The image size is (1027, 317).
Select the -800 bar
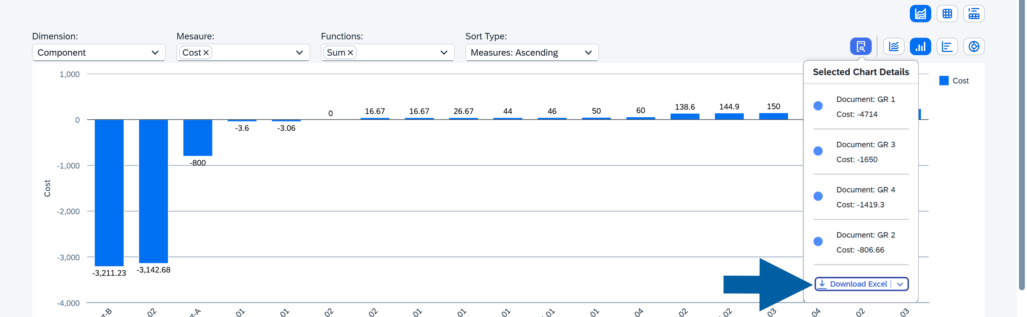(198, 138)
